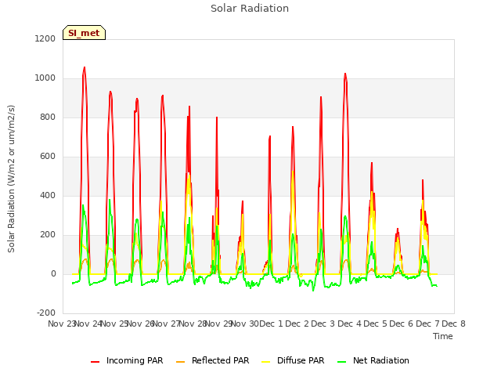Click the 1000 y-axis tick label

click(45, 78)
